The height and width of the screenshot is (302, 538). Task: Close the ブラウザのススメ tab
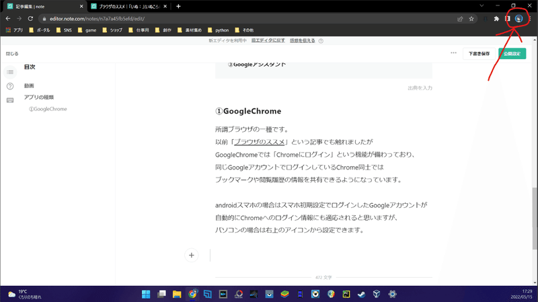165,7
